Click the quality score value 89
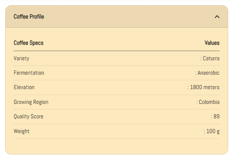The image size is (233, 159). (216, 116)
